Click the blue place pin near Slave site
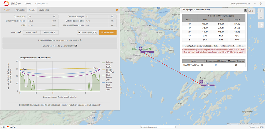 [x=208, y=83]
